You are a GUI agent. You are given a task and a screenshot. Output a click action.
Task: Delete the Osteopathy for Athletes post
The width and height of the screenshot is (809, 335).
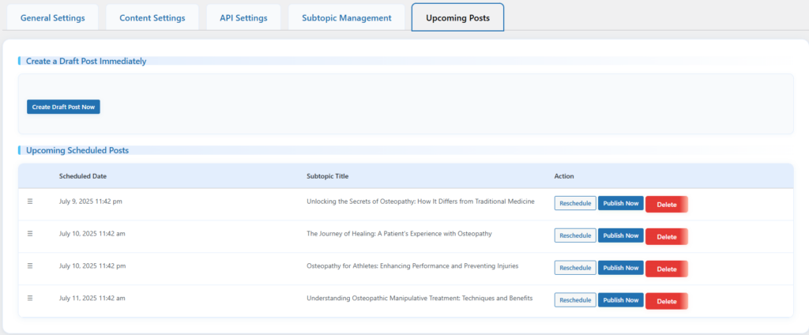click(x=667, y=269)
